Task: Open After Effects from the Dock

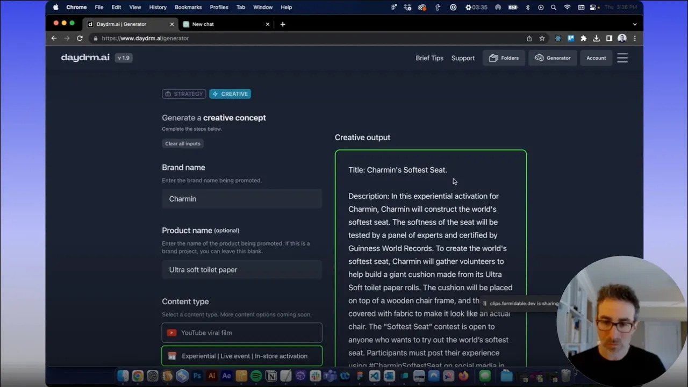Action: (x=227, y=376)
